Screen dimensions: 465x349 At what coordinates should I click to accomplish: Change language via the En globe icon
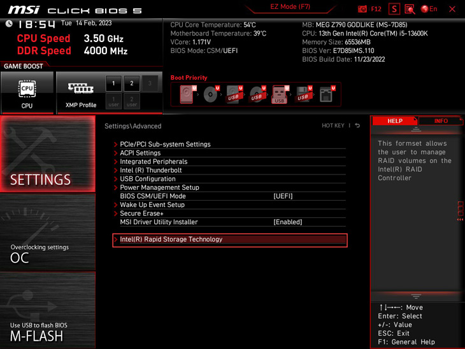429,9
